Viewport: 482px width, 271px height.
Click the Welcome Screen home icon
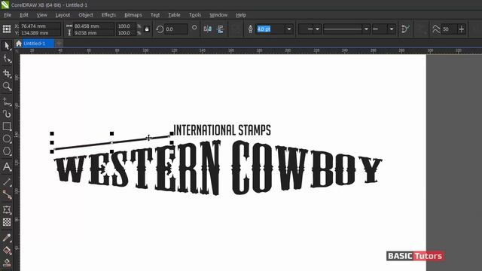click(19, 44)
